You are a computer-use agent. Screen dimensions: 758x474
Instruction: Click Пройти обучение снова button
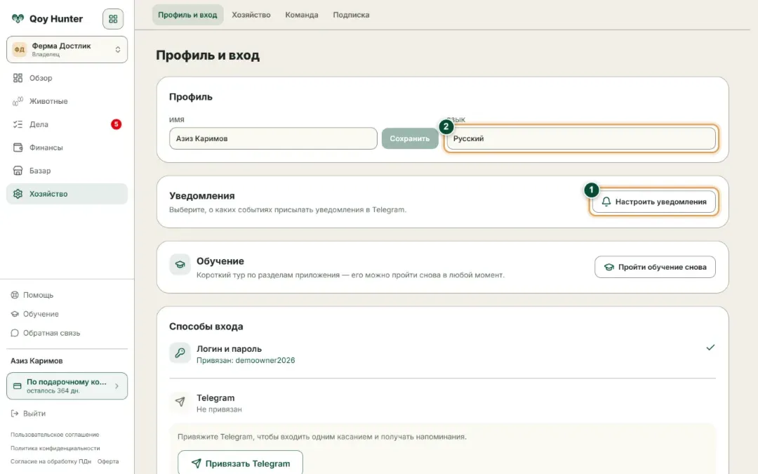[x=655, y=267]
